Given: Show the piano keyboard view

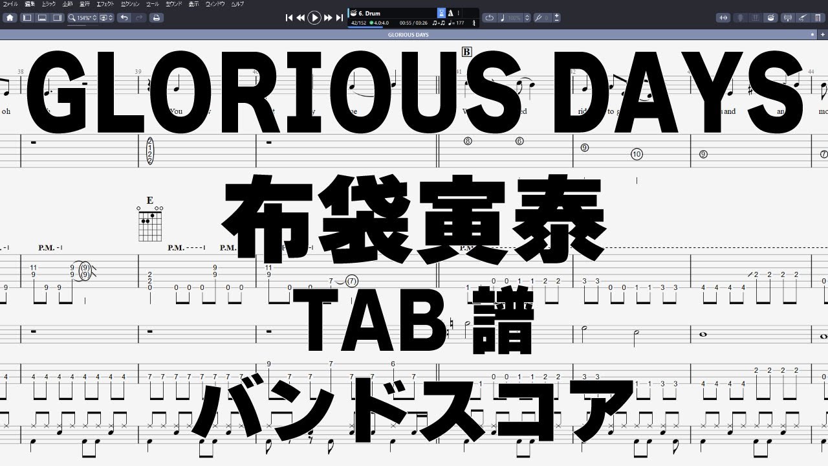Looking at the screenshot, I should pos(756,17).
